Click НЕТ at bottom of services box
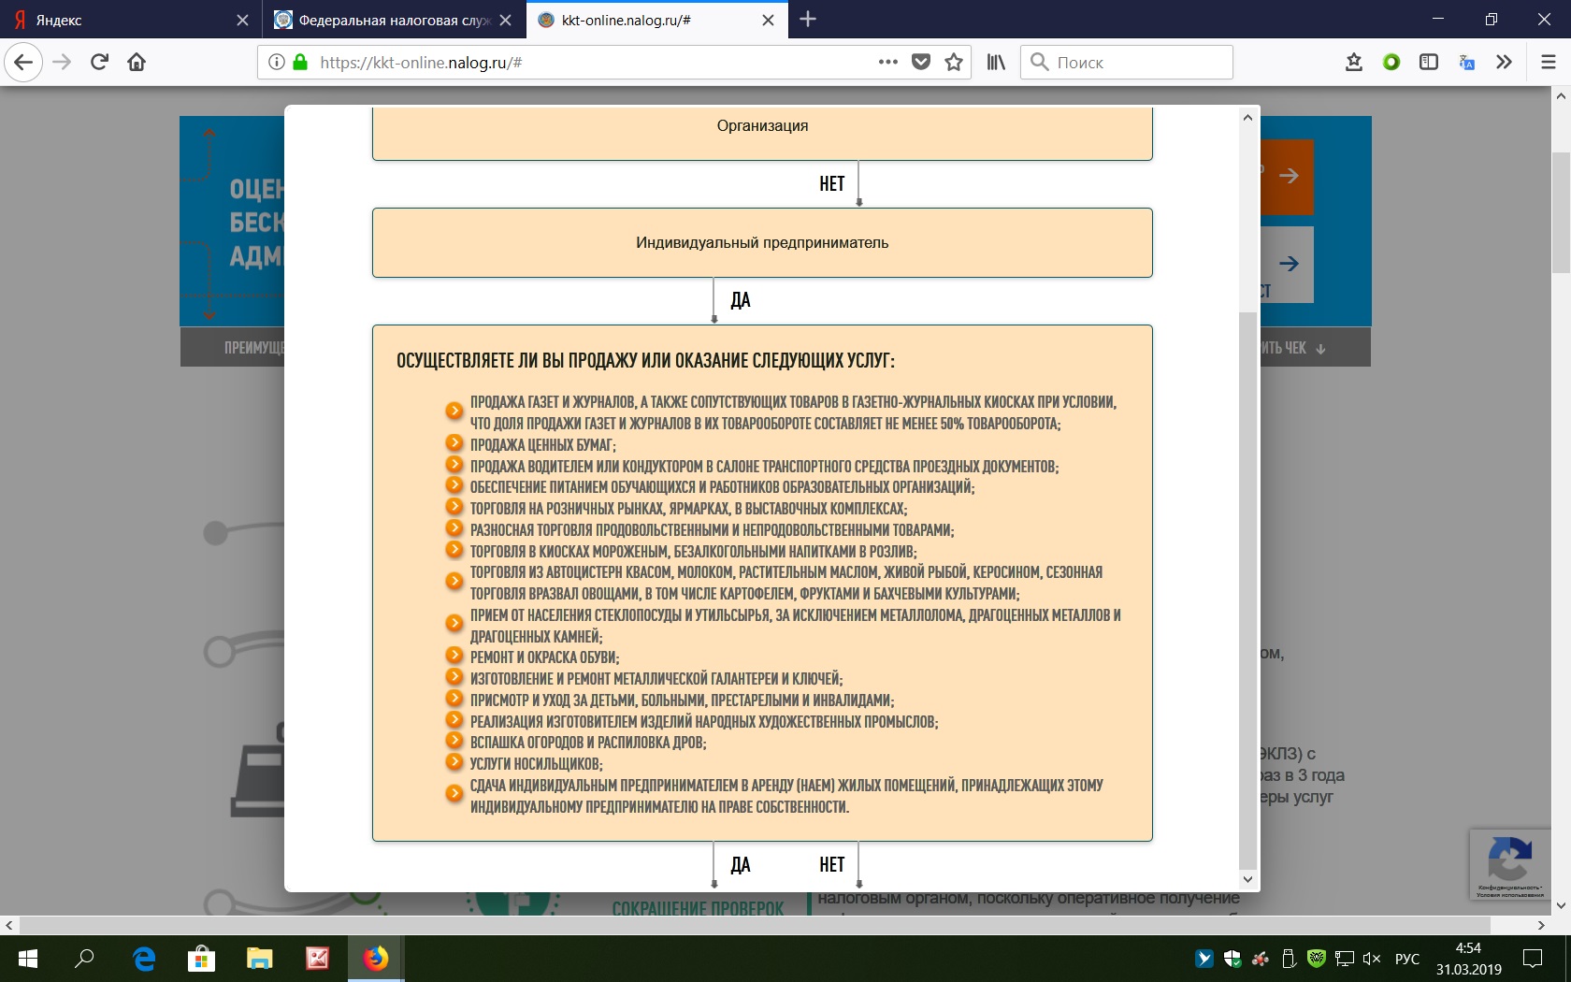Image resolution: width=1571 pixels, height=982 pixels. point(832,865)
